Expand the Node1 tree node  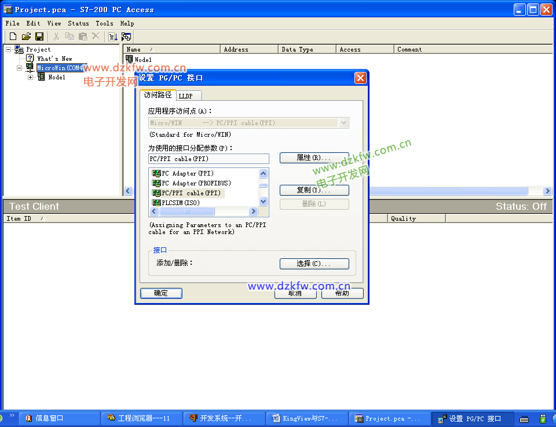(x=31, y=77)
